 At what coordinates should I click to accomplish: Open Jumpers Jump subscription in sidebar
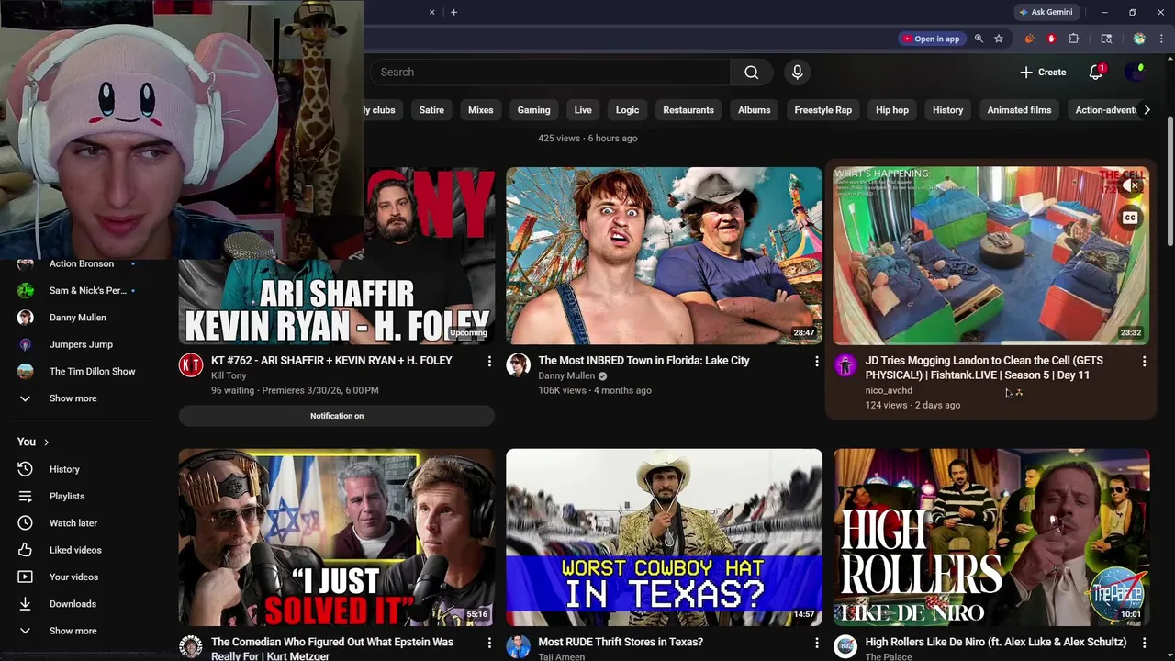click(x=78, y=344)
